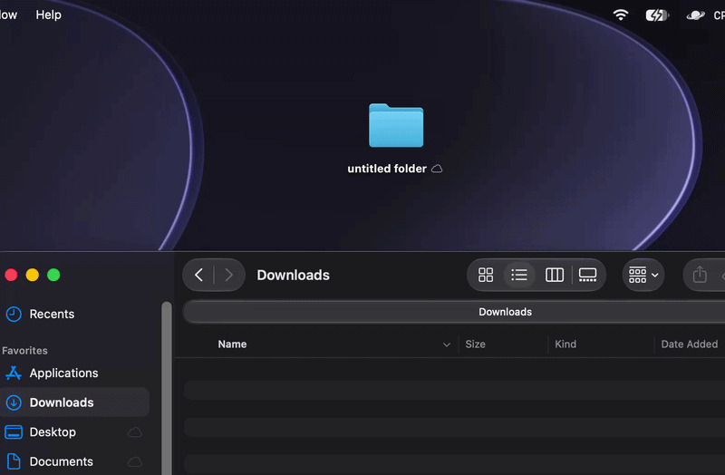Open the Help menu
This screenshot has width=725, height=475.
49,15
